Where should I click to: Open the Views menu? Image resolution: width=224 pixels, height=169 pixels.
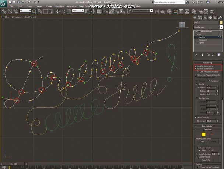coord(39,6)
